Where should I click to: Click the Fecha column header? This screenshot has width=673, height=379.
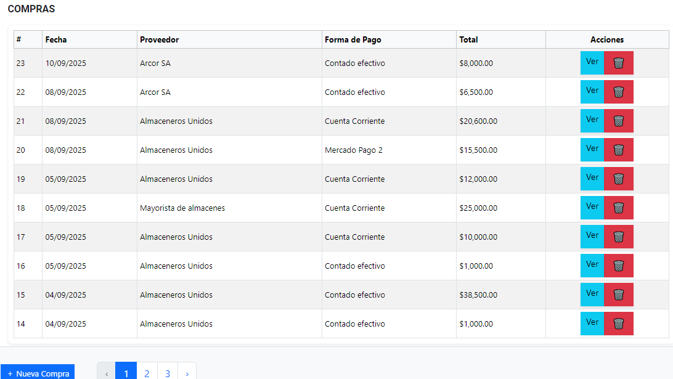[56, 39]
